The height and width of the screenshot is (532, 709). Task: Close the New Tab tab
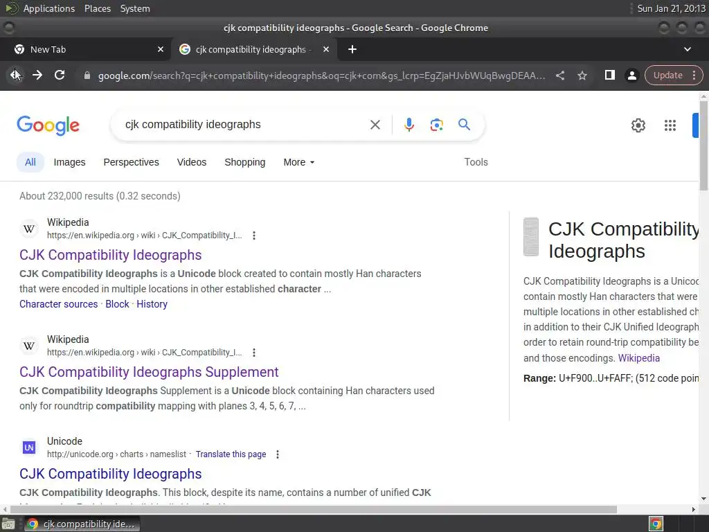161,49
